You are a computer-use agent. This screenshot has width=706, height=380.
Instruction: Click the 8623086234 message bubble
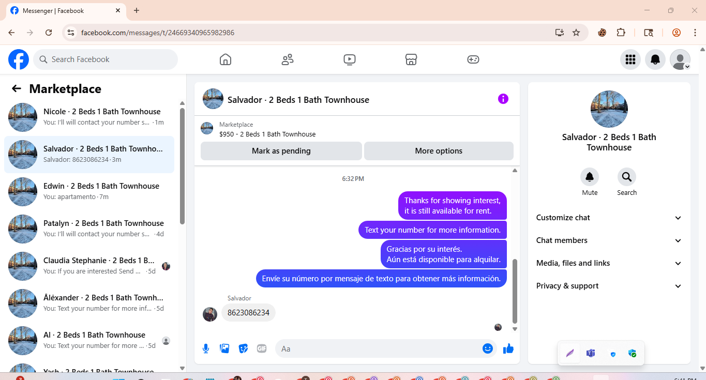click(x=249, y=313)
